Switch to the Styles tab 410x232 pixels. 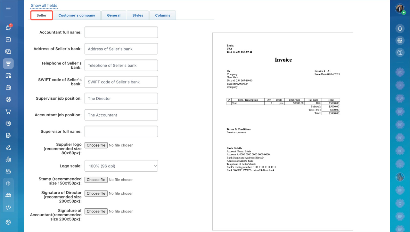pos(138,15)
